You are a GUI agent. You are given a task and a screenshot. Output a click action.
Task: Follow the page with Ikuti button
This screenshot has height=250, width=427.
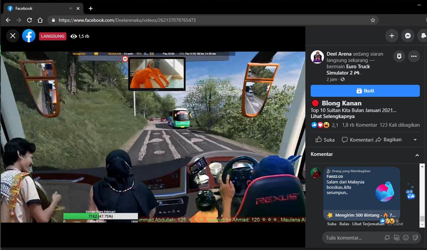[365, 91]
